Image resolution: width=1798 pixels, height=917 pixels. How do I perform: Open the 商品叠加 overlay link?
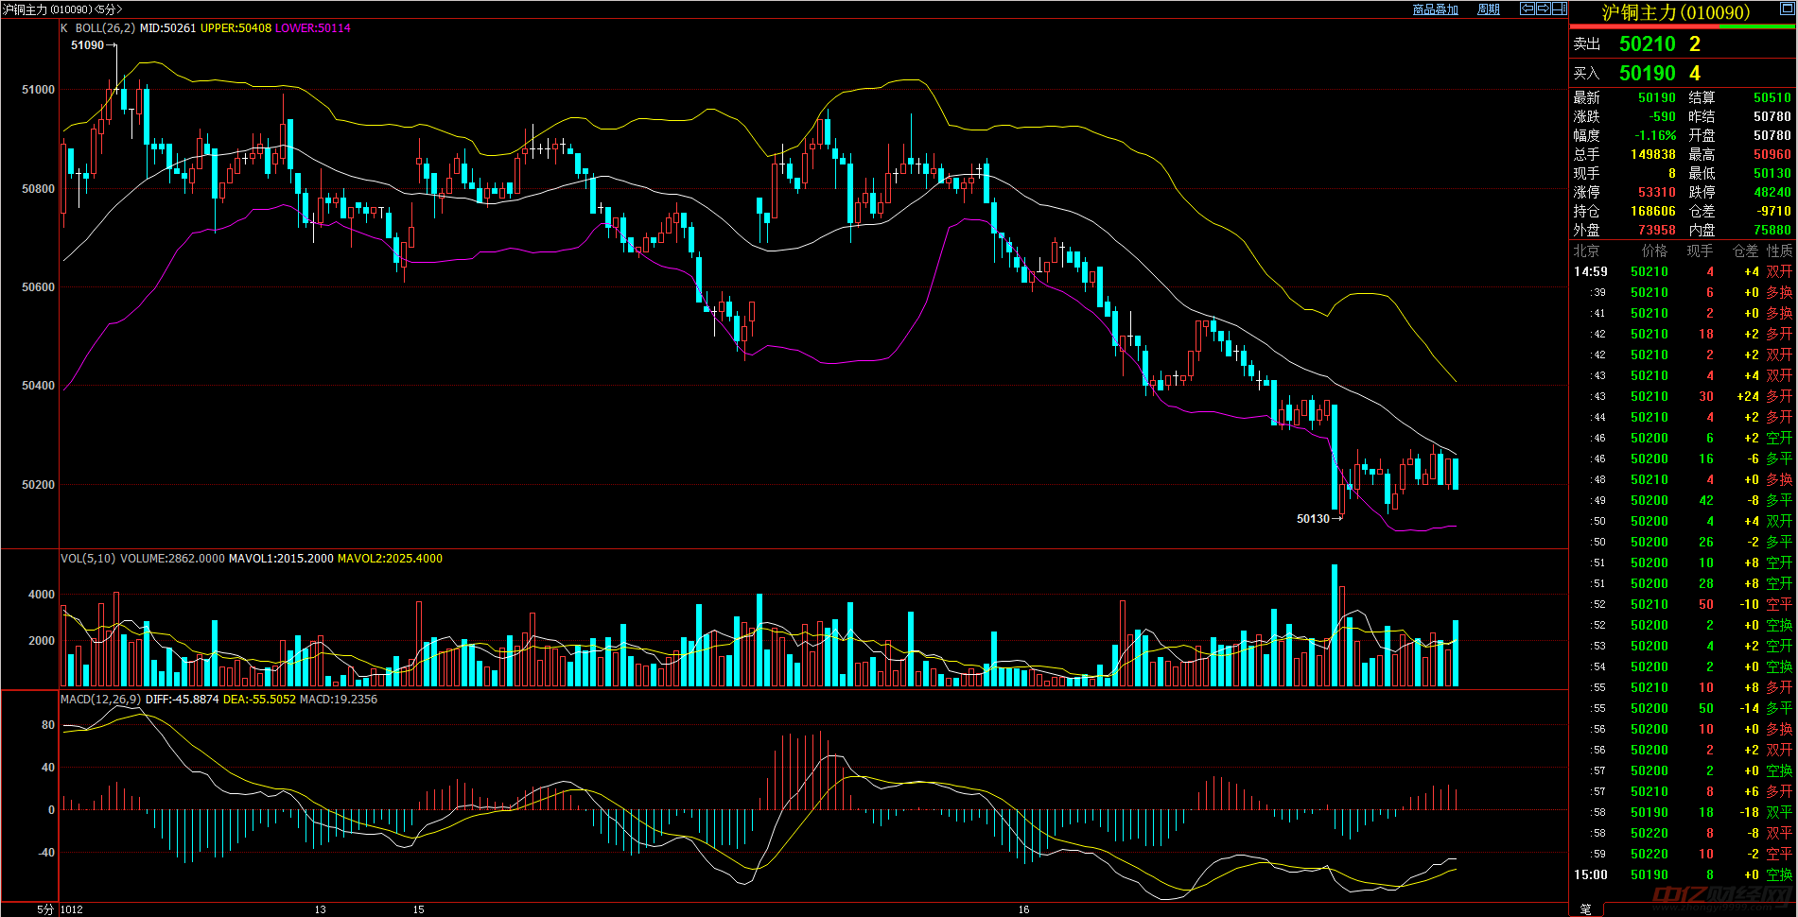pyautogui.click(x=1435, y=9)
